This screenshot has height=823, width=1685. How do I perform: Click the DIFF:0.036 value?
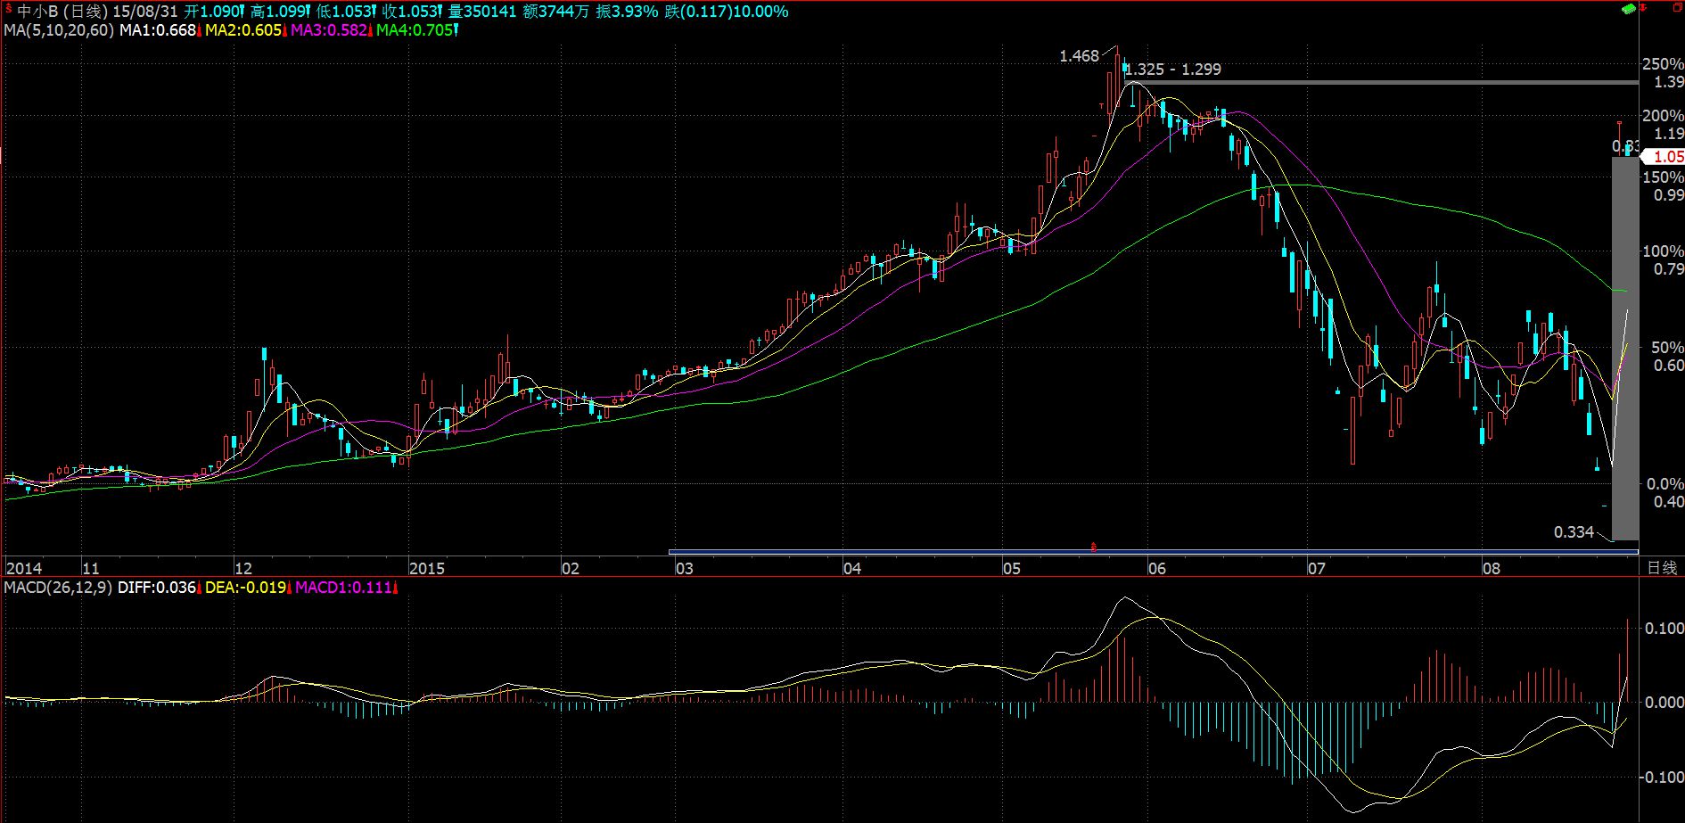click(x=157, y=588)
